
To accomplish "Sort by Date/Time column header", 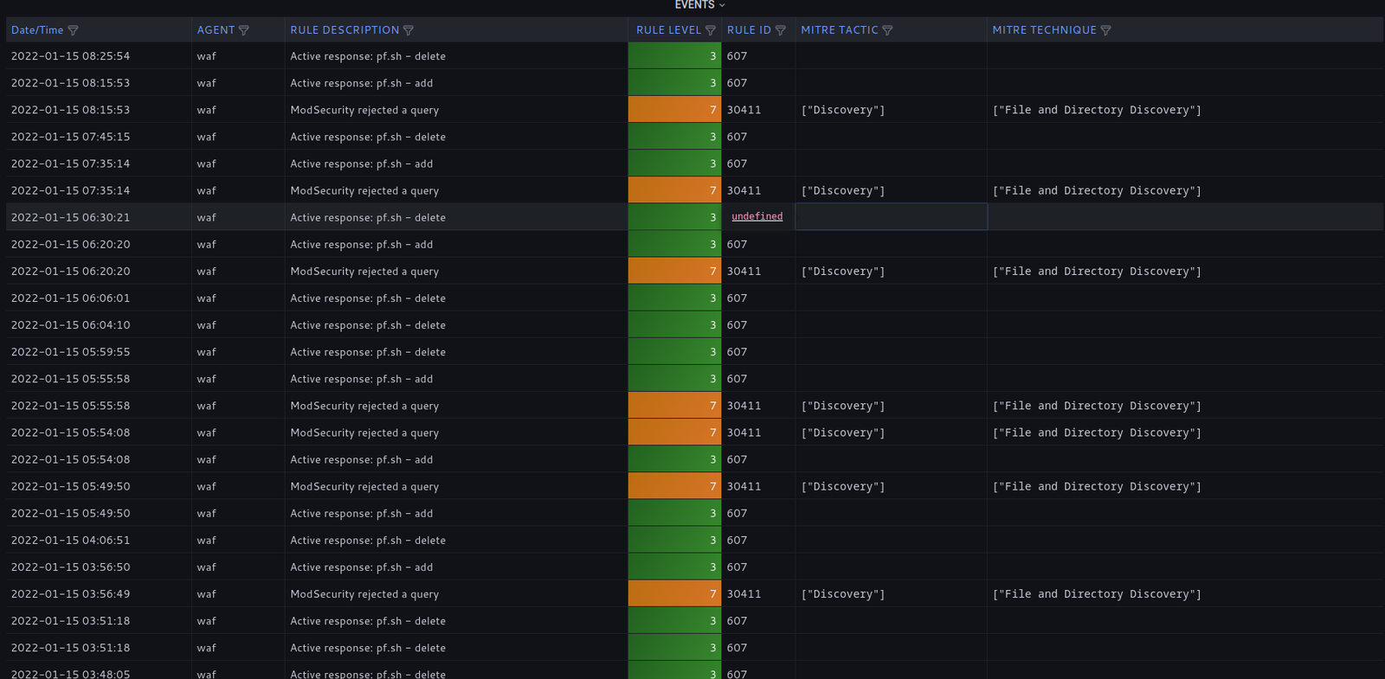I will pos(37,30).
